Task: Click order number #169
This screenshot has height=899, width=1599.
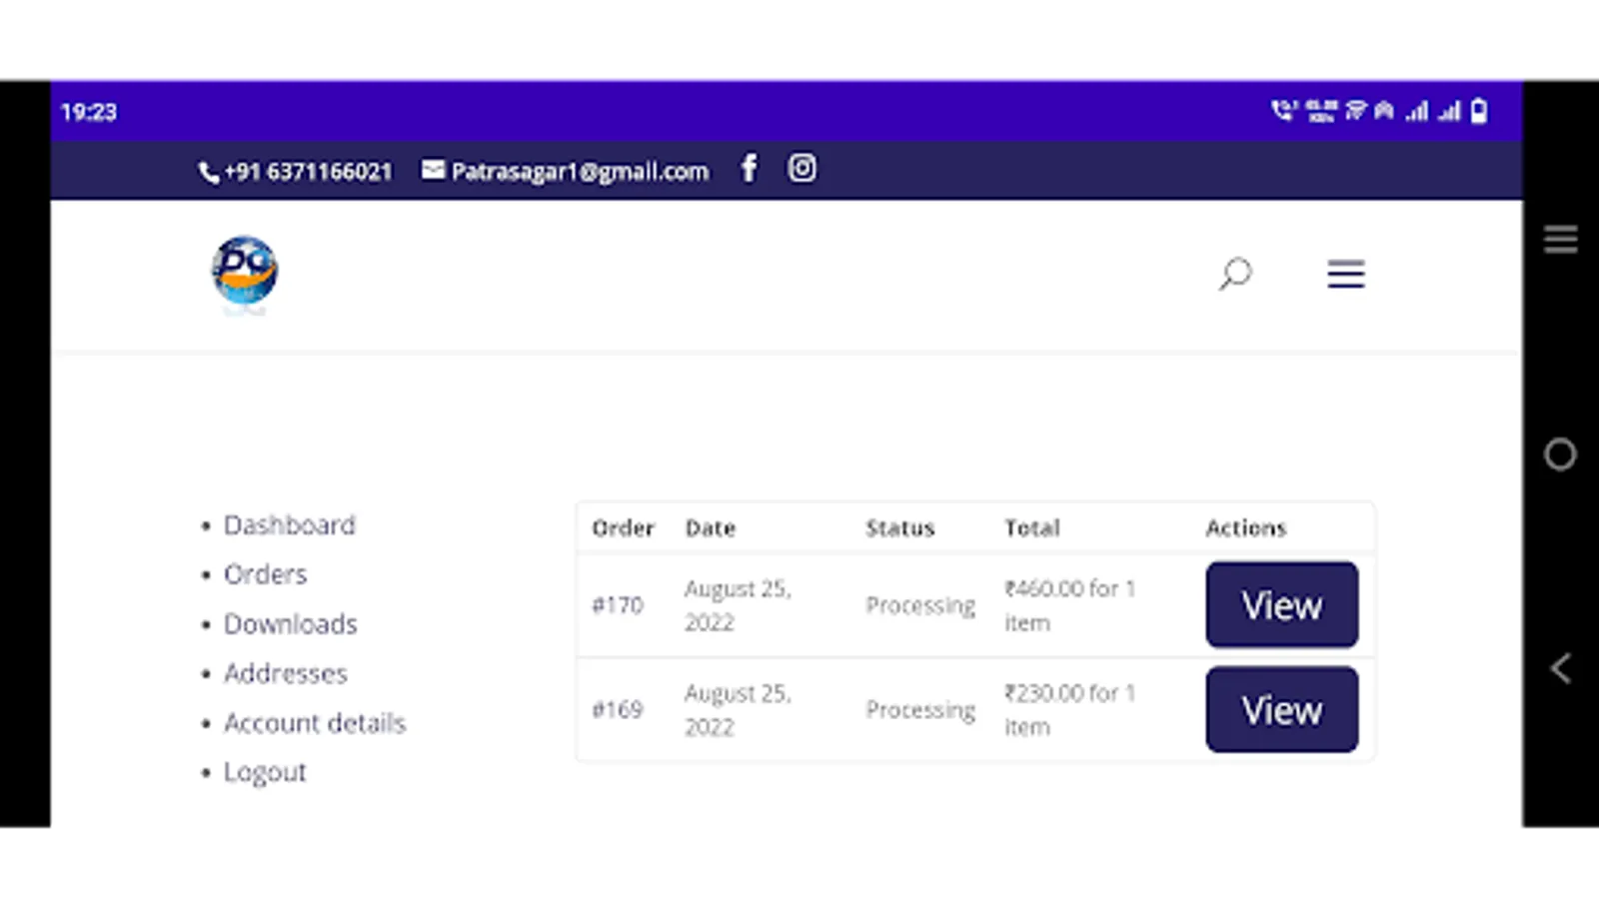Action: [x=618, y=710]
